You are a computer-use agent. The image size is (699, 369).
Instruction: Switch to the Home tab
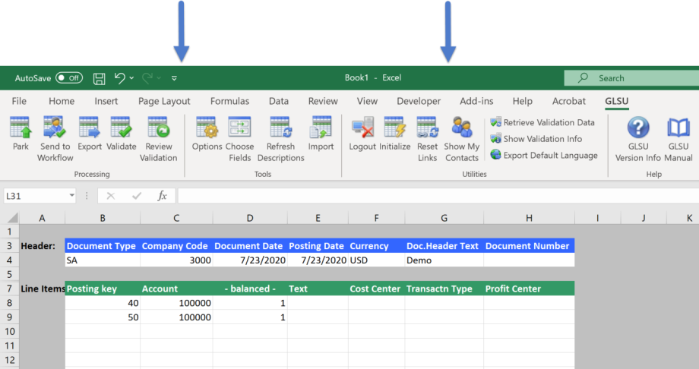[x=62, y=101]
